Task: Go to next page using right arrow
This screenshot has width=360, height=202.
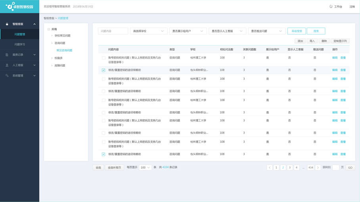Action: click(x=318, y=168)
